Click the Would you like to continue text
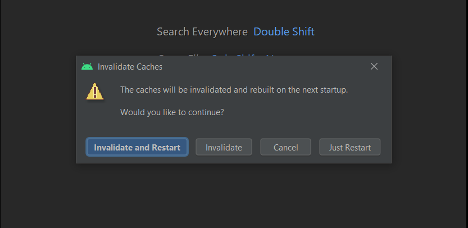 pyautogui.click(x=172, y=112)
